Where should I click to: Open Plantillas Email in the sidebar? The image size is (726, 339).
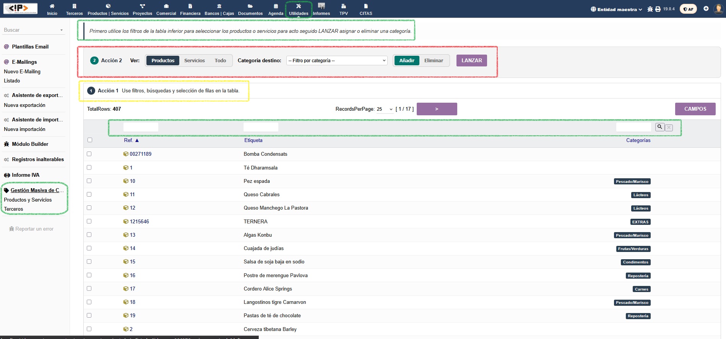point(30,47)
